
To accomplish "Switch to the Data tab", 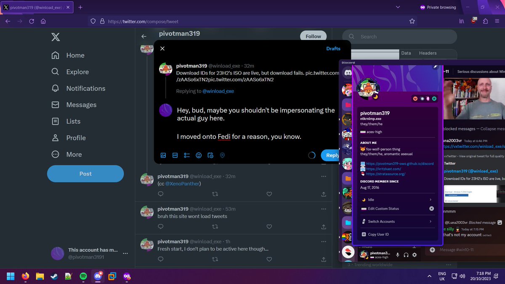I will pyautogui.click(x=406, y=53).
